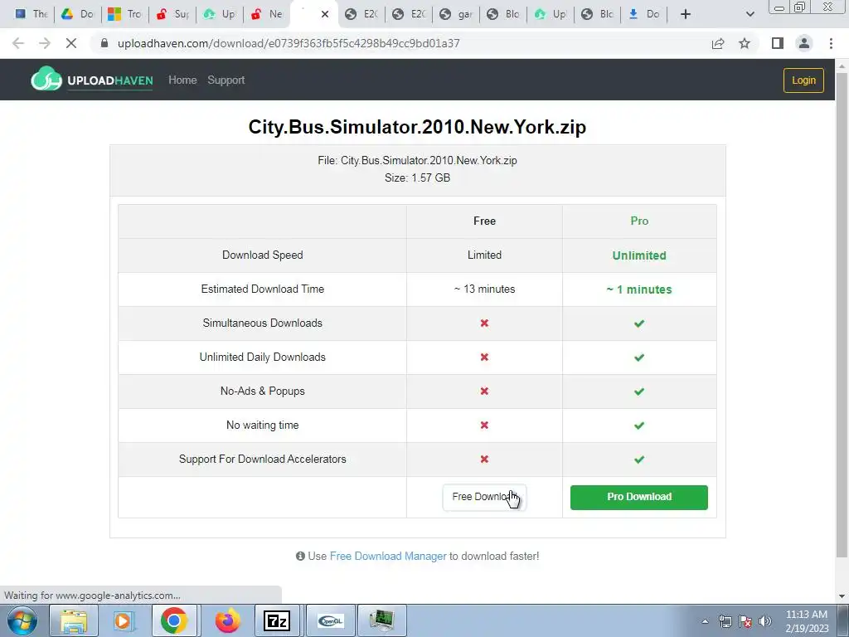Click the '~ 1 minutes' Pro cell
The width and height of the screenshot is (849, 637).
639,289
